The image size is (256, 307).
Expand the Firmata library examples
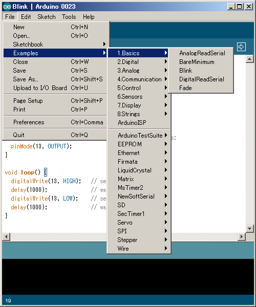point(139,162)
